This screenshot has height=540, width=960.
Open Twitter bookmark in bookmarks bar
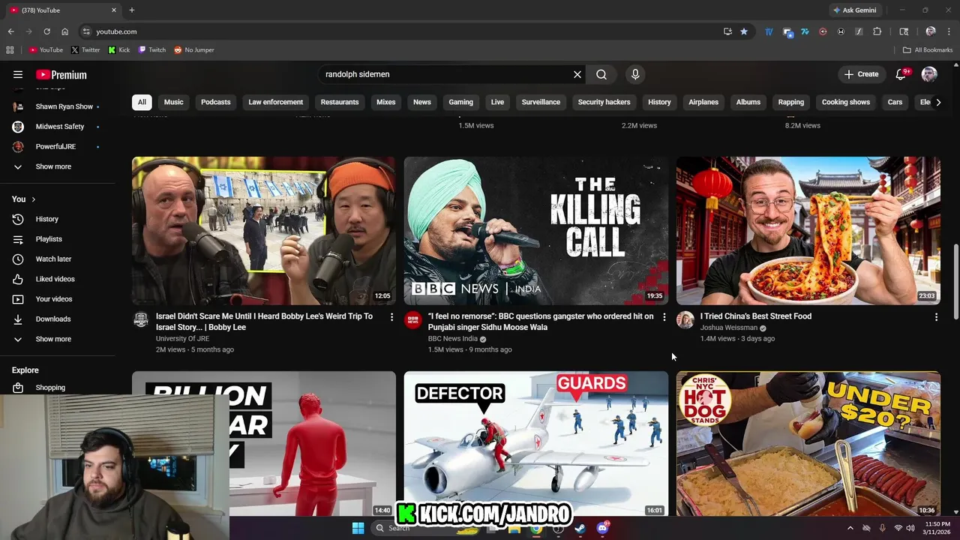pyautogui.click(x=85, y=50)
